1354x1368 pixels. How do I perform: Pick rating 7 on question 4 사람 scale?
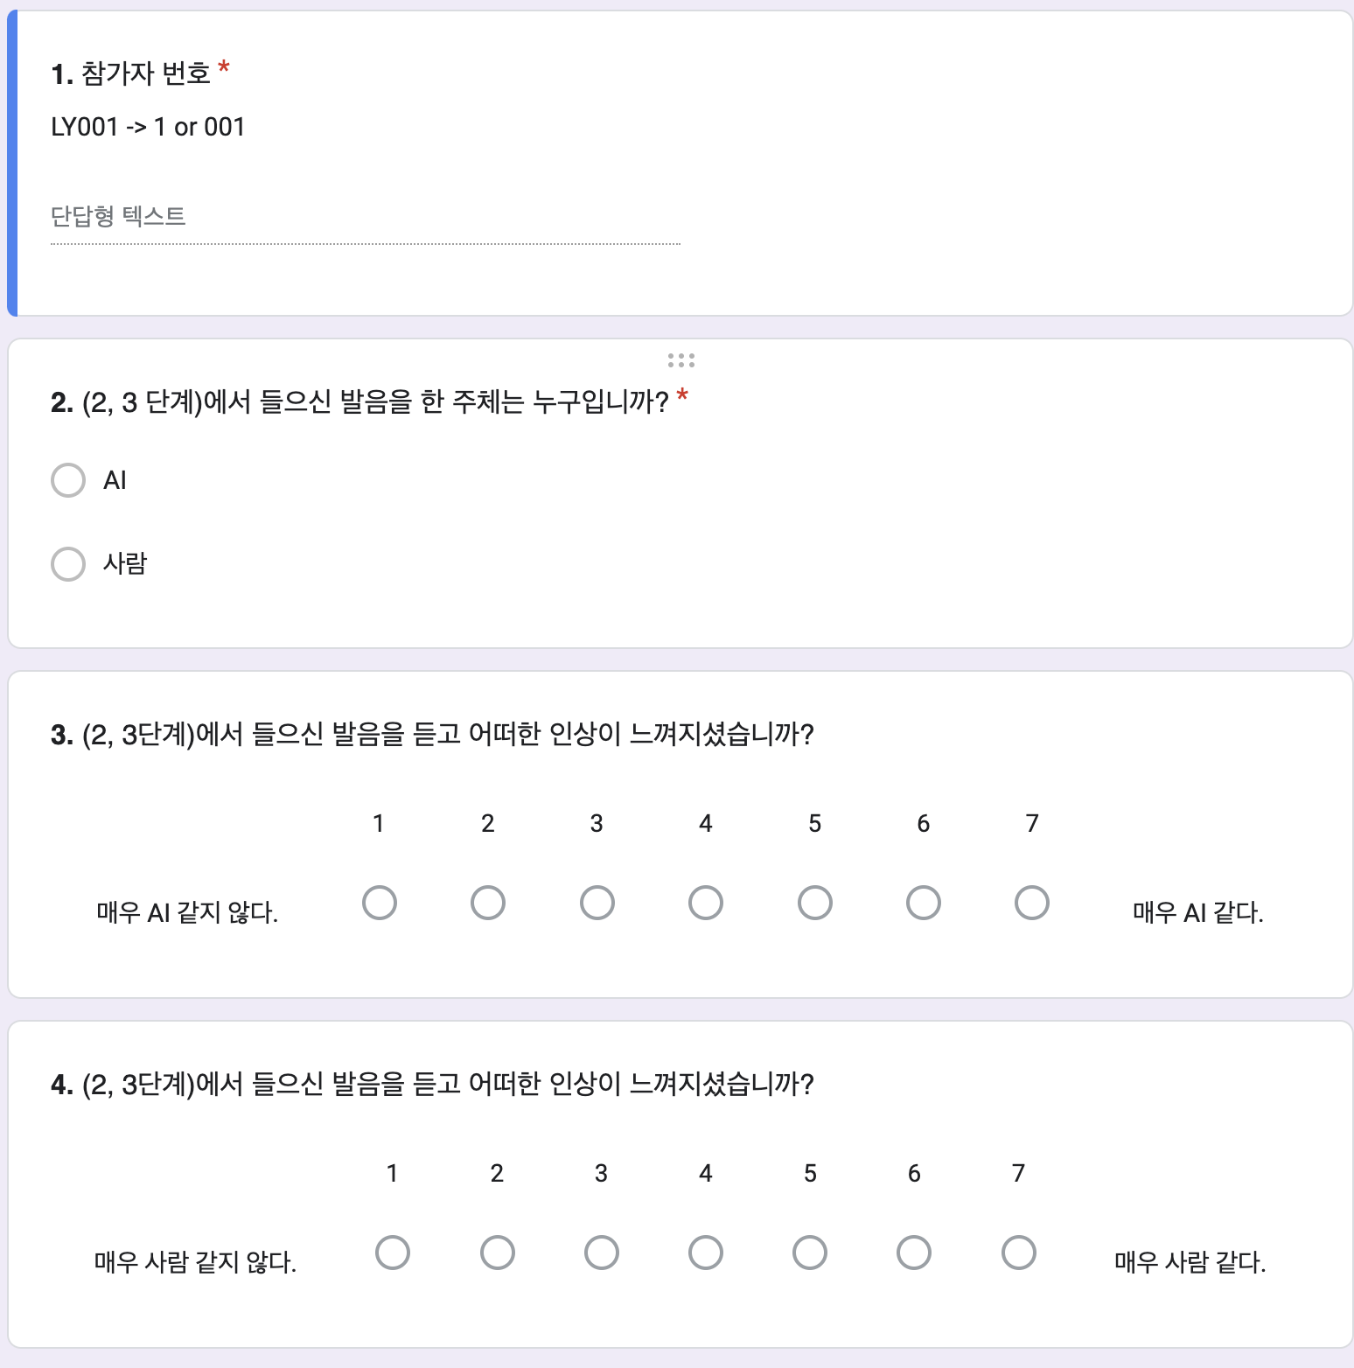coord(1019,1253)
